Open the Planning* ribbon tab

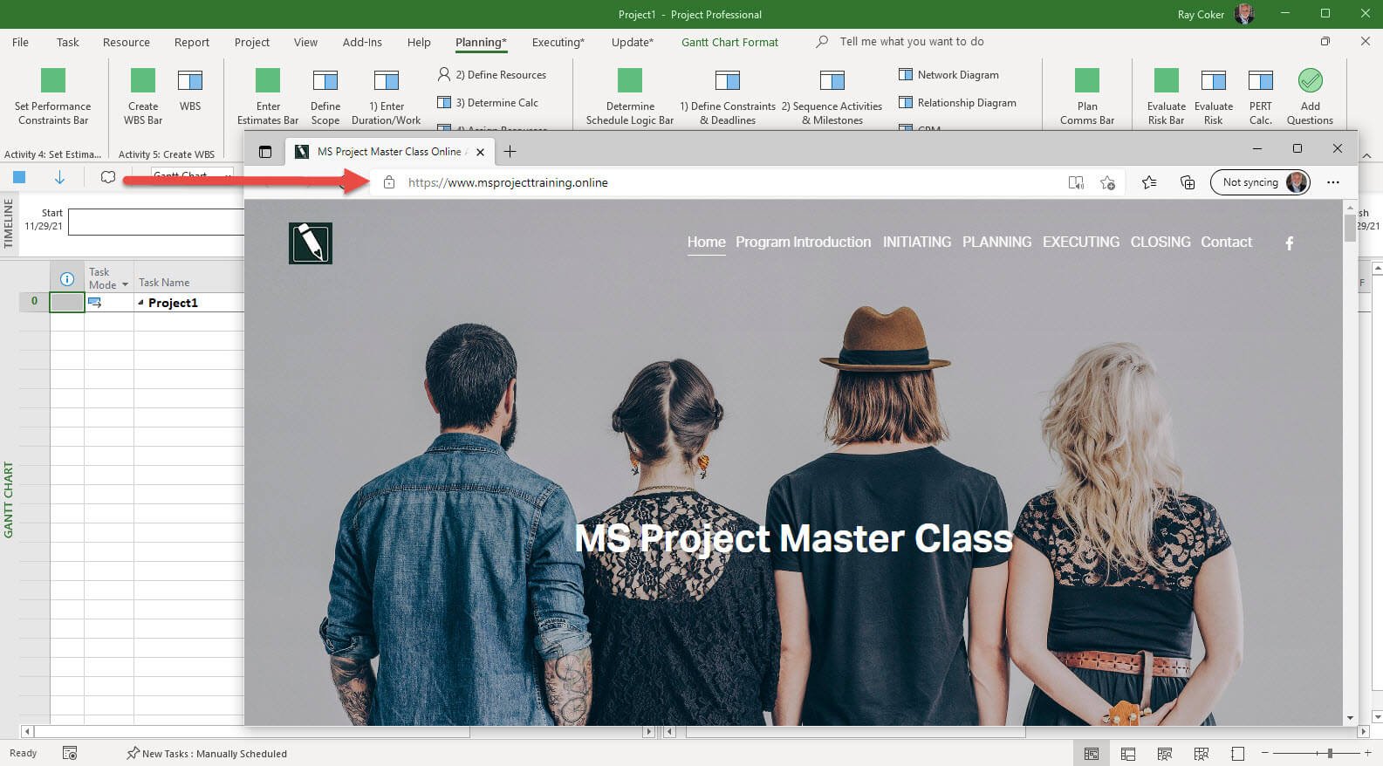(x=481, y=42)
